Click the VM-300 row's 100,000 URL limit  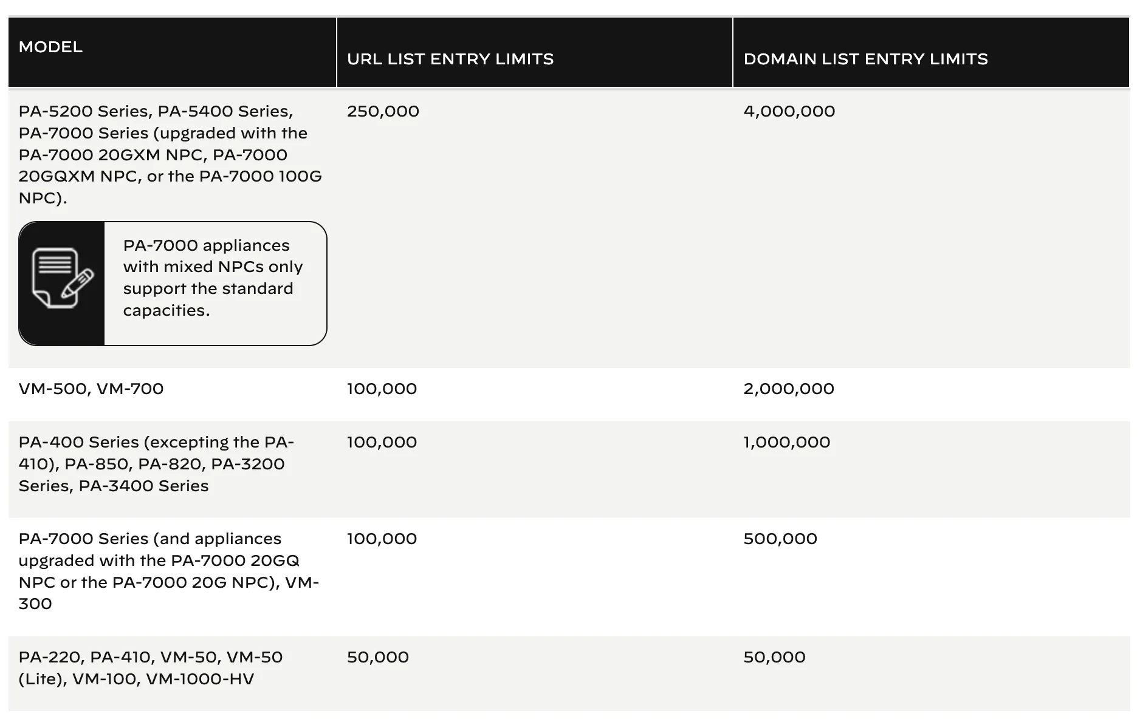click(382, 539)
